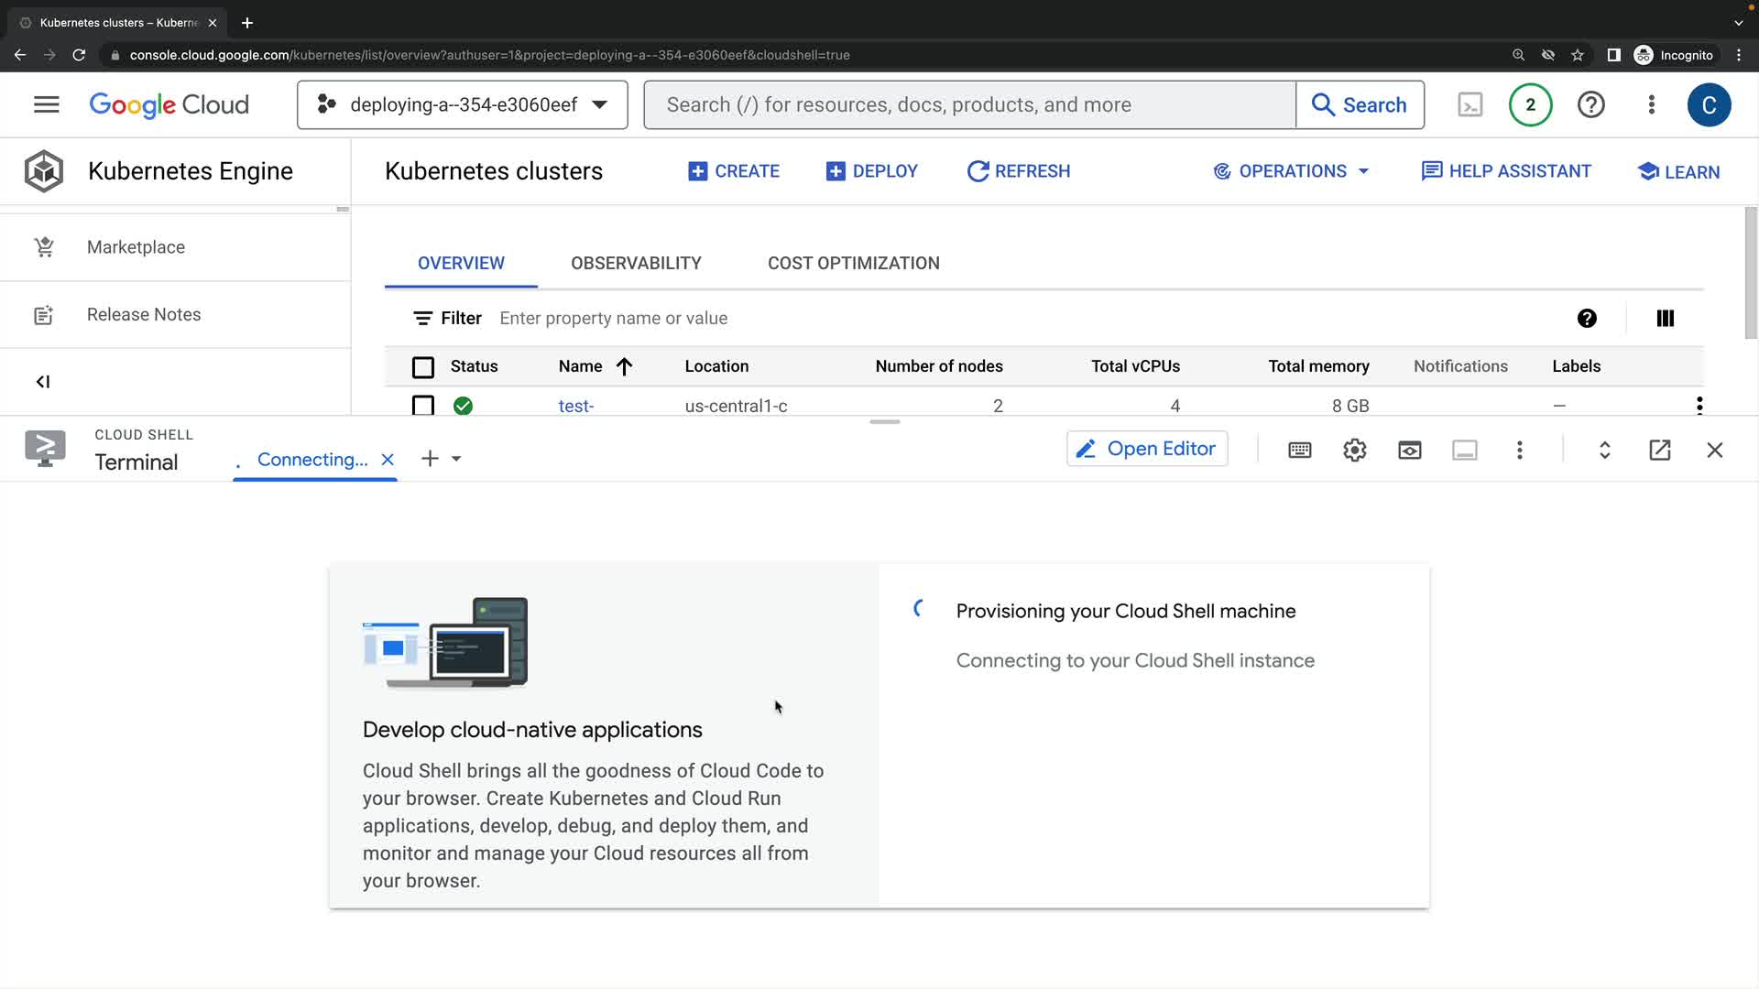1759x989 pixels.
Task: Open web preview icon in Cloud Shell
Action: click(1409, 450)
